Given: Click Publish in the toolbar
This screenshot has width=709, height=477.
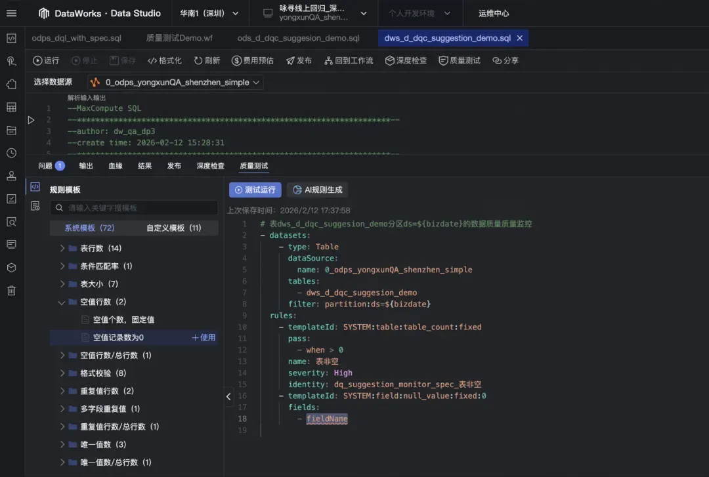Looking at the screenshot, I should (x=299, y=60).
